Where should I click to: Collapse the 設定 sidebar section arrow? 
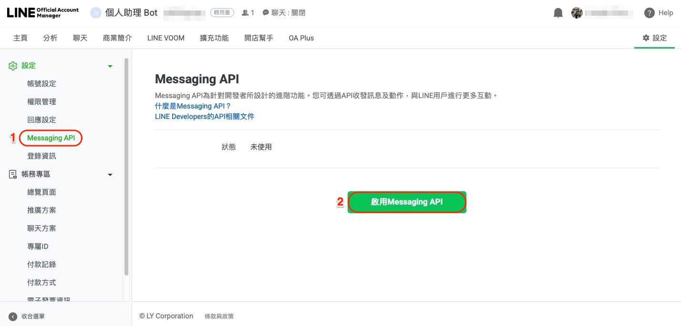[x=110, y=66]
